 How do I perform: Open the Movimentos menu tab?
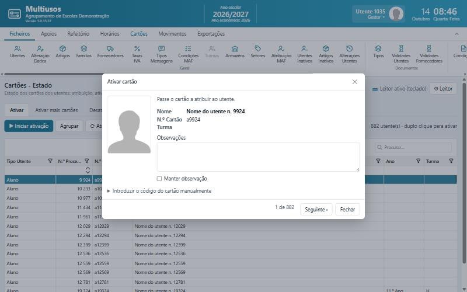[x=172, y=34]
